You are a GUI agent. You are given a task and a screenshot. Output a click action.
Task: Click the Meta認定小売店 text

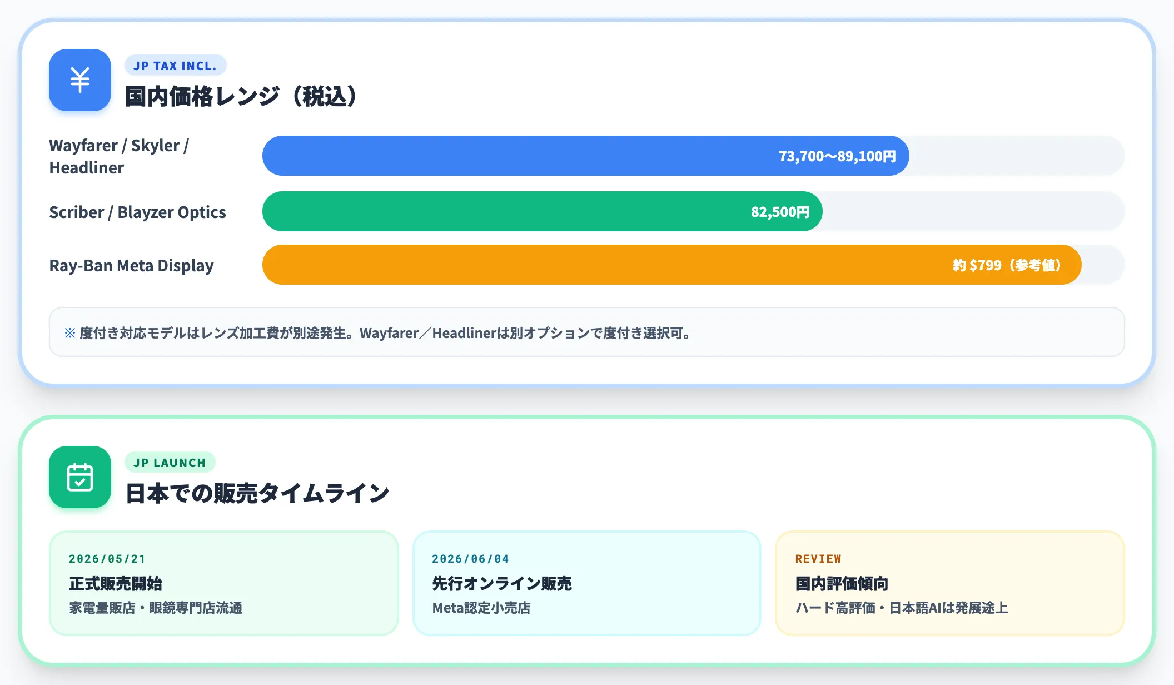[481, 608]
